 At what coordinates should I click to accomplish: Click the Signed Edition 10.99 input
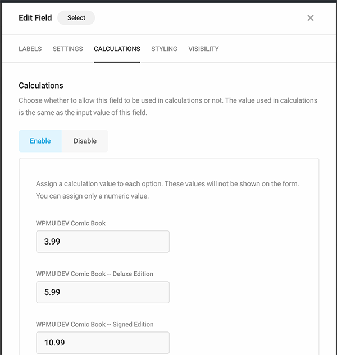(x=103, y=342)
